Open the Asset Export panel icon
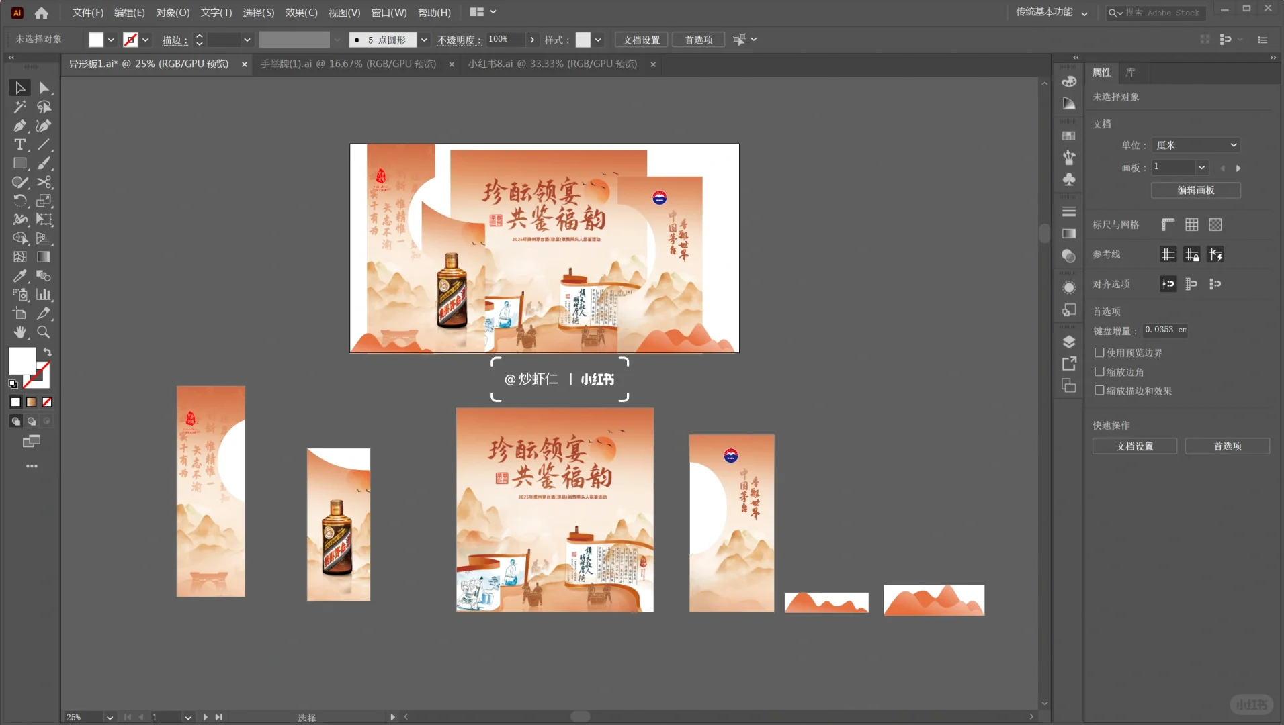 click(1069, 364)
